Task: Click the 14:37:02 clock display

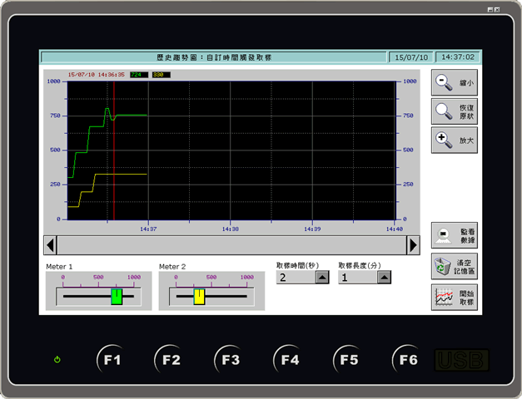Action: pos(457,57)
